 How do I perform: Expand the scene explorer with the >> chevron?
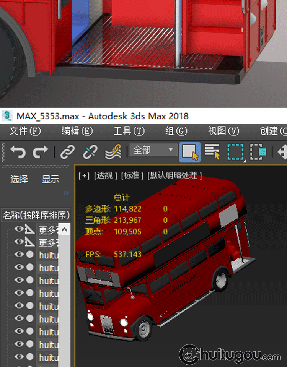point(66,193)
